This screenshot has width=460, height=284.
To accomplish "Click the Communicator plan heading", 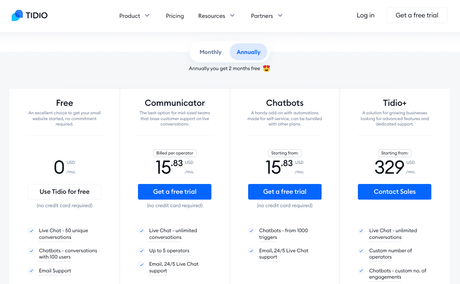I will click(175, 103).
